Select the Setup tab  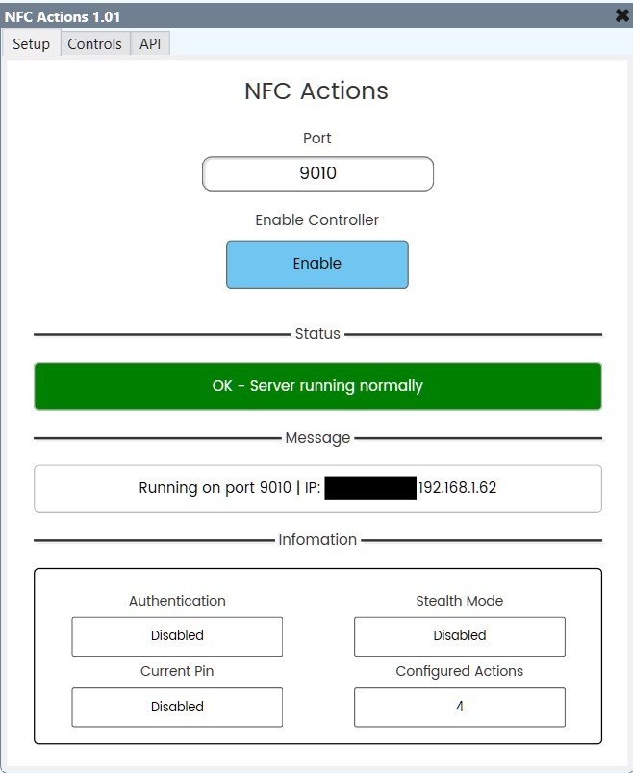click(32, 43)
